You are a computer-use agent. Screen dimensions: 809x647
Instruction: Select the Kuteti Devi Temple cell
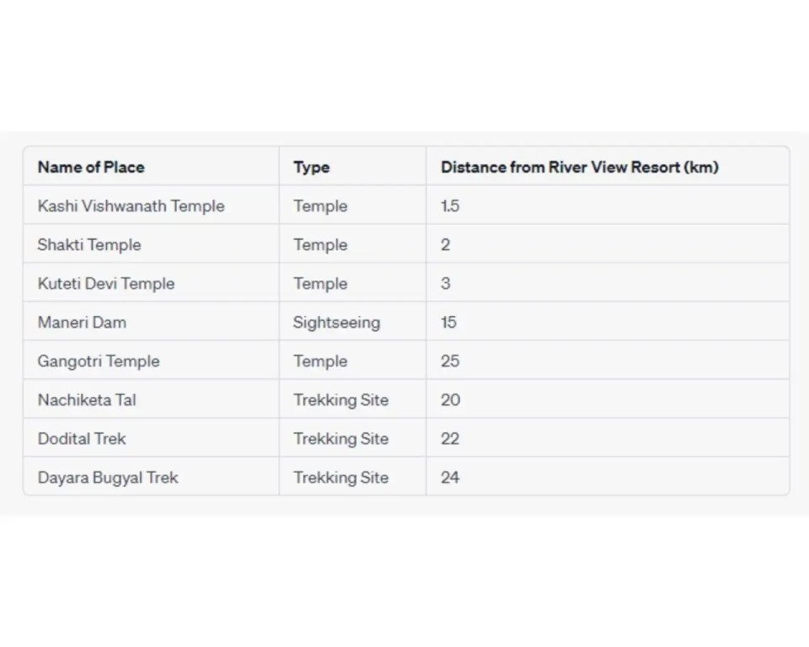pyautogui.click(x=106, y=283)
